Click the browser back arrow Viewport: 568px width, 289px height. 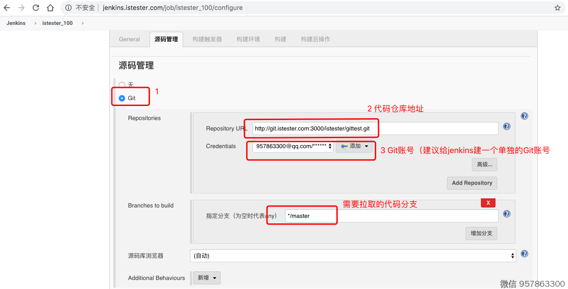[7, 8]
